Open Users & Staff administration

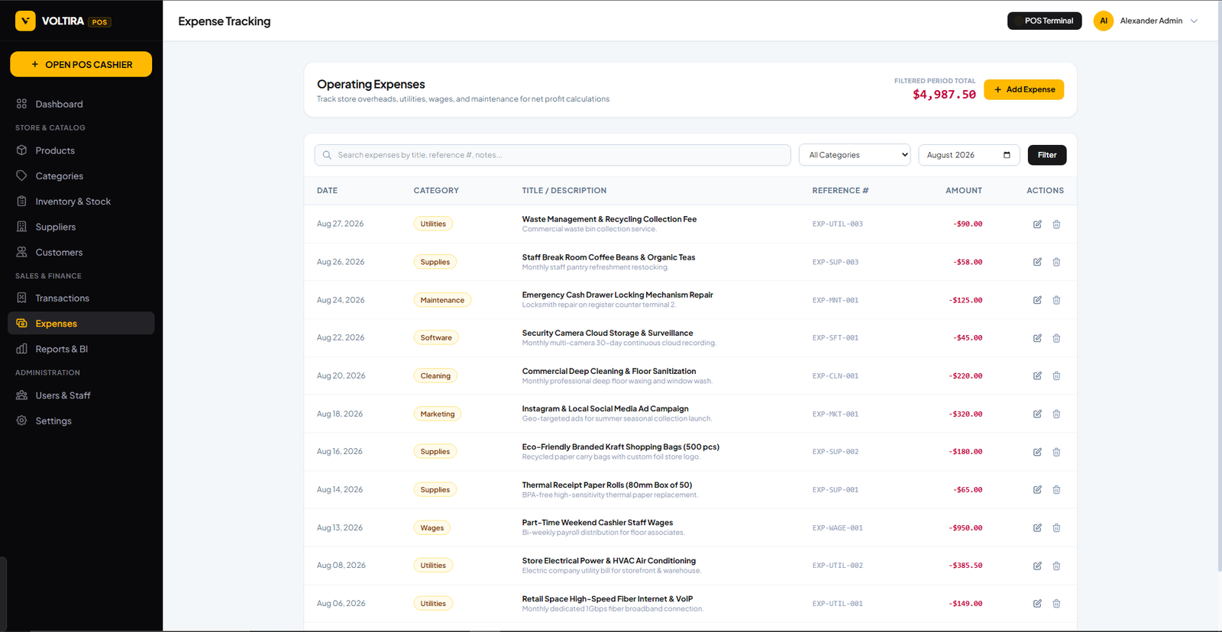(81, 395)
